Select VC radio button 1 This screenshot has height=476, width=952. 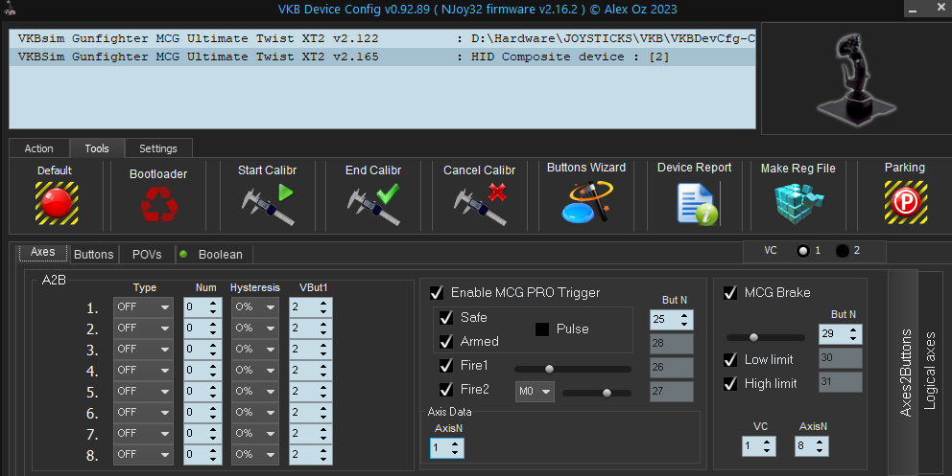coord(803,251)
